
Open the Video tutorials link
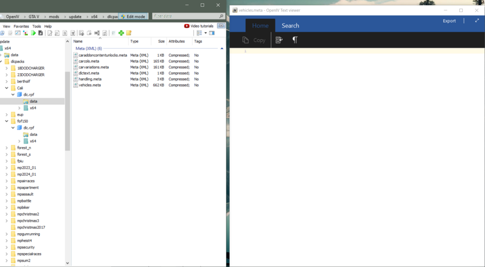click(202, 26)
